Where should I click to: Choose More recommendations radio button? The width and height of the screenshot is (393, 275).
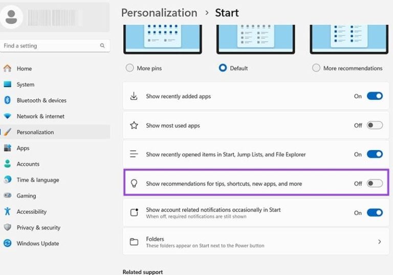coord(316,68)
